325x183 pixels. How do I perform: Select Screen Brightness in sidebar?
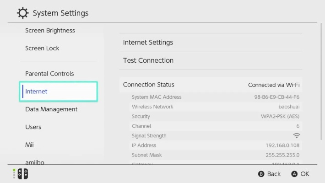click(50, 31)
